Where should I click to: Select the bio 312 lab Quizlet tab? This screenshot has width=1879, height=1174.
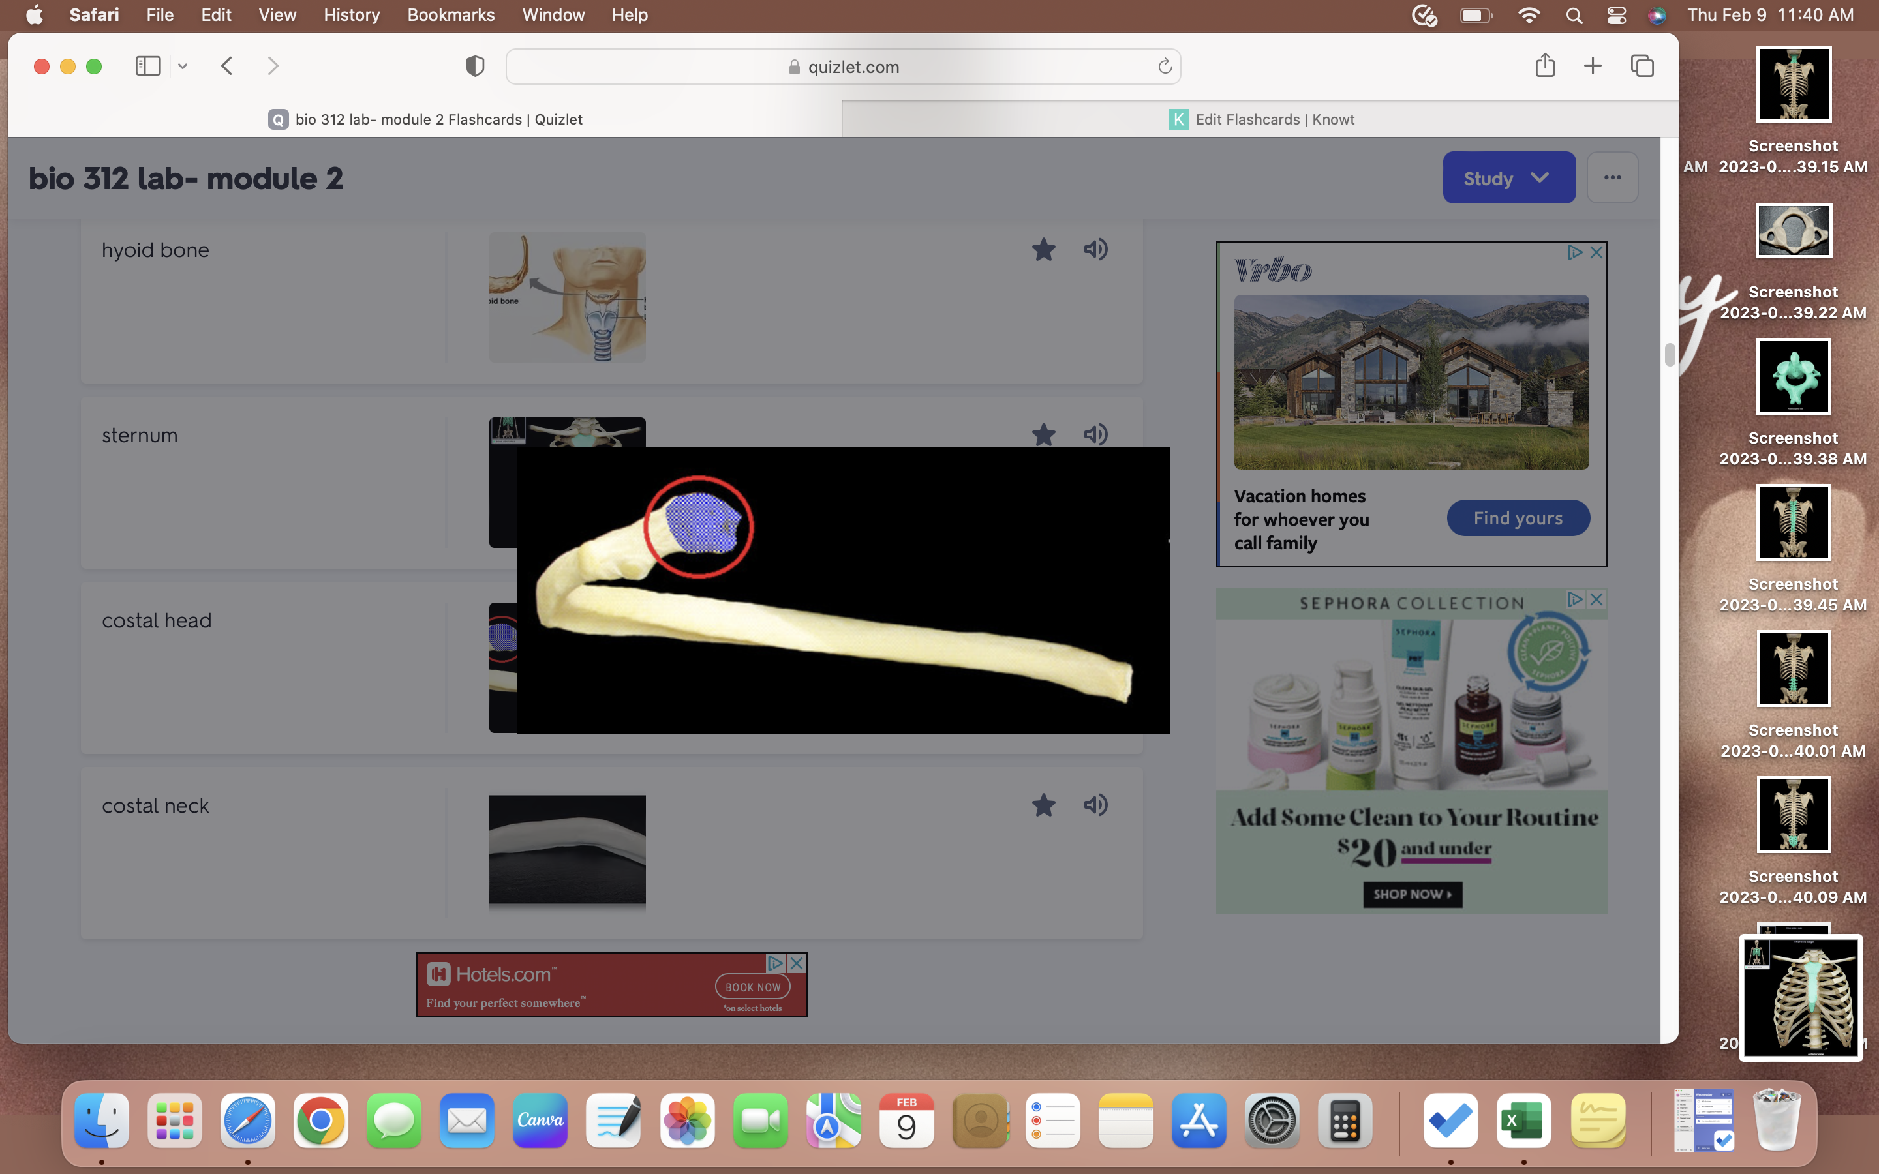425,119
